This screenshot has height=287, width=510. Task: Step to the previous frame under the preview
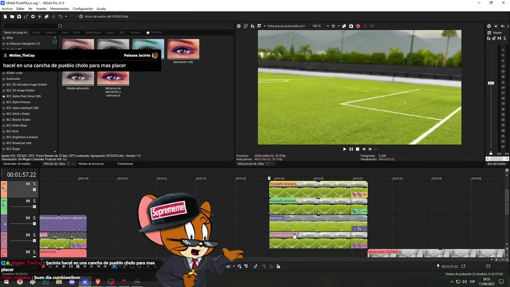(364, 149)
